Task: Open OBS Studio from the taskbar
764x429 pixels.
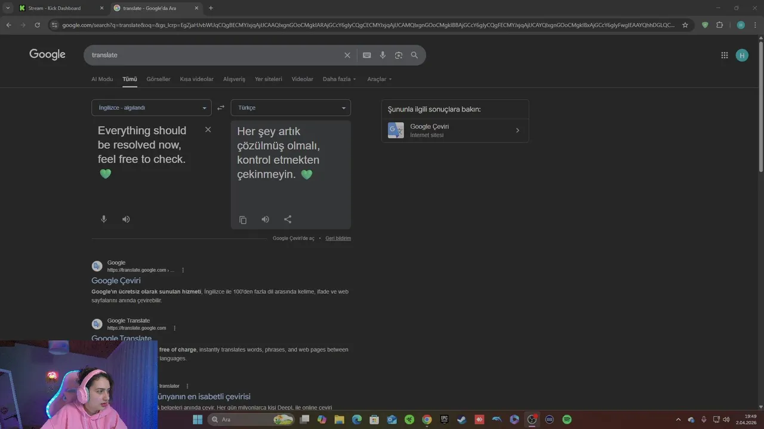Action: point(532,419)
